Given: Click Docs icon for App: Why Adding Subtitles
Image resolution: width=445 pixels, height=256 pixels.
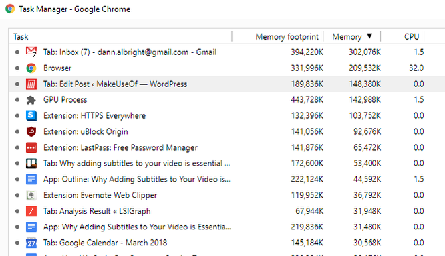Looking at the screenshot, I should [31, 227].
